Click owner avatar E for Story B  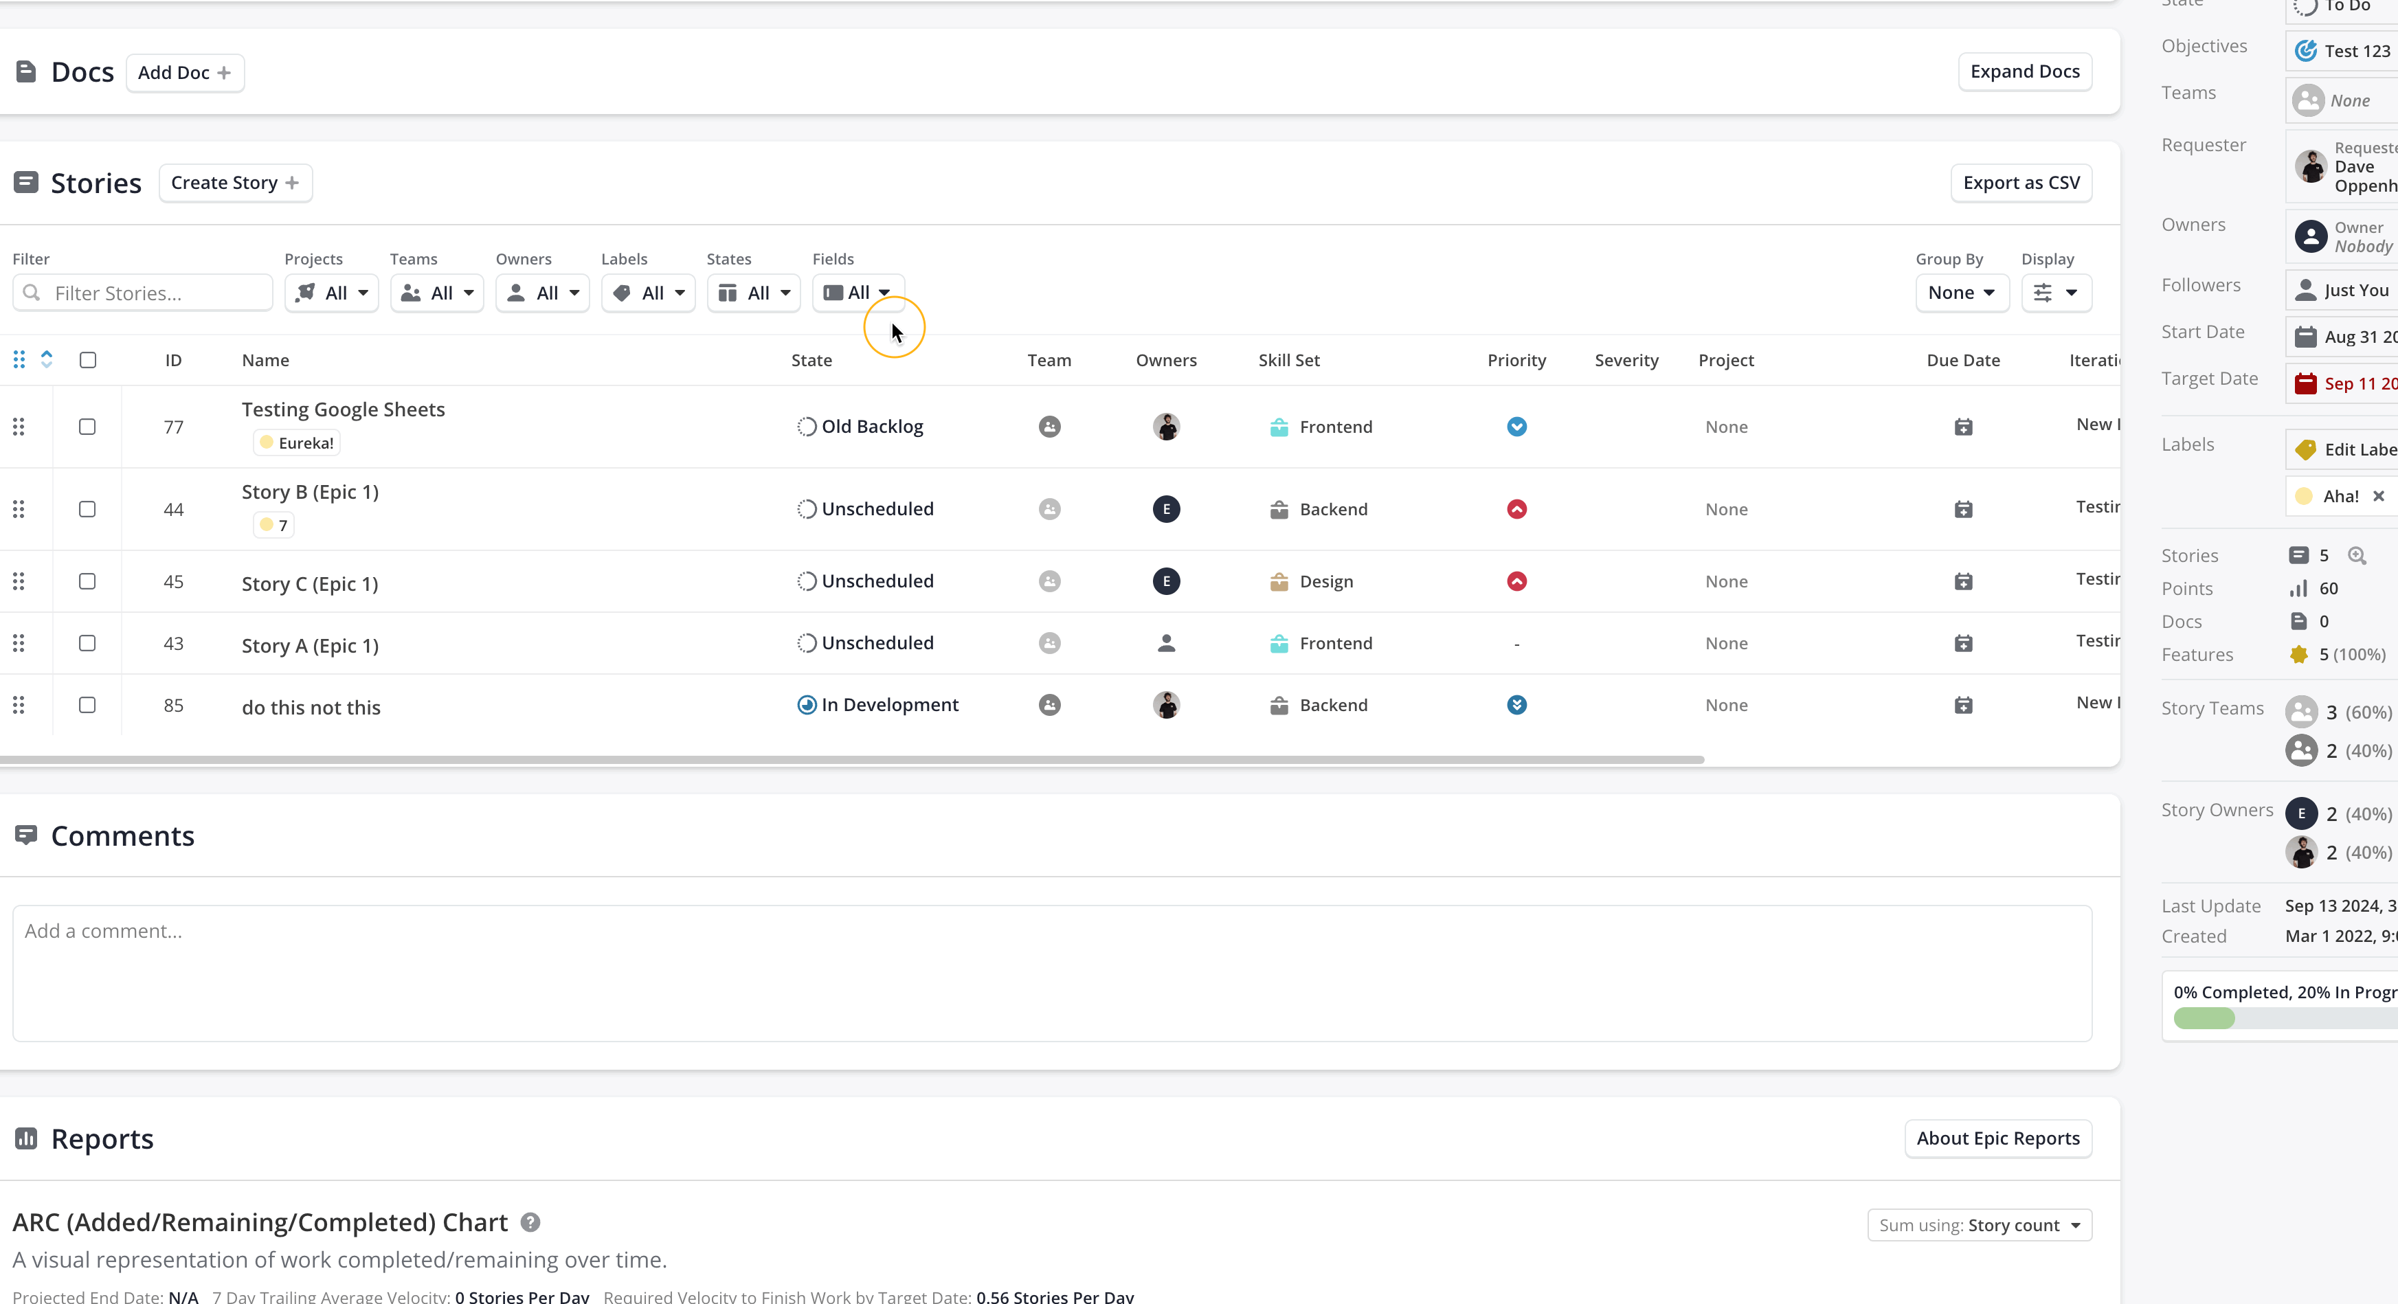click(1167, 509)
